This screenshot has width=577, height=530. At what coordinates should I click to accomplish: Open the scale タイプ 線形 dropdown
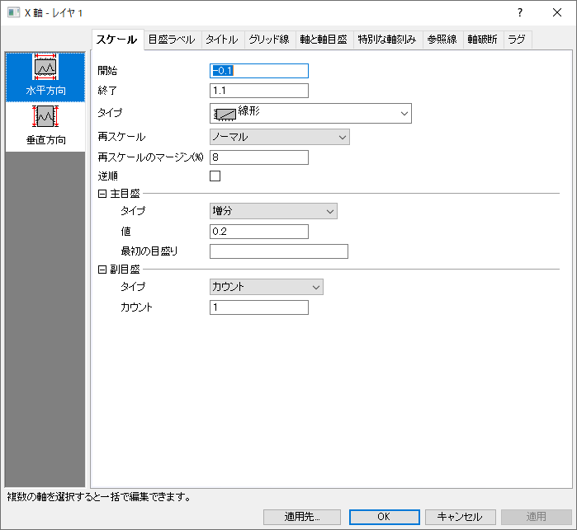point(310,113)
